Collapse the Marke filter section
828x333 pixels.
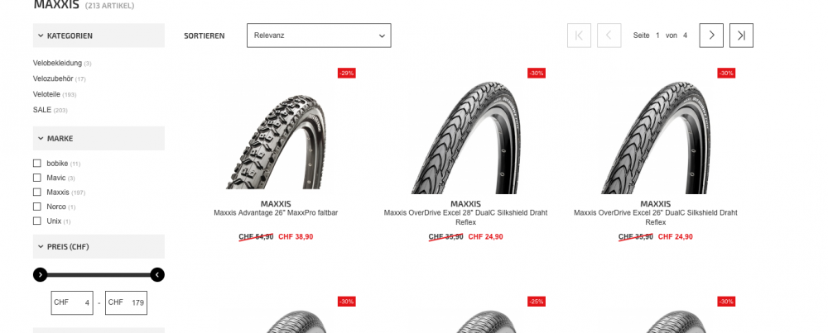tap(99, 138)
